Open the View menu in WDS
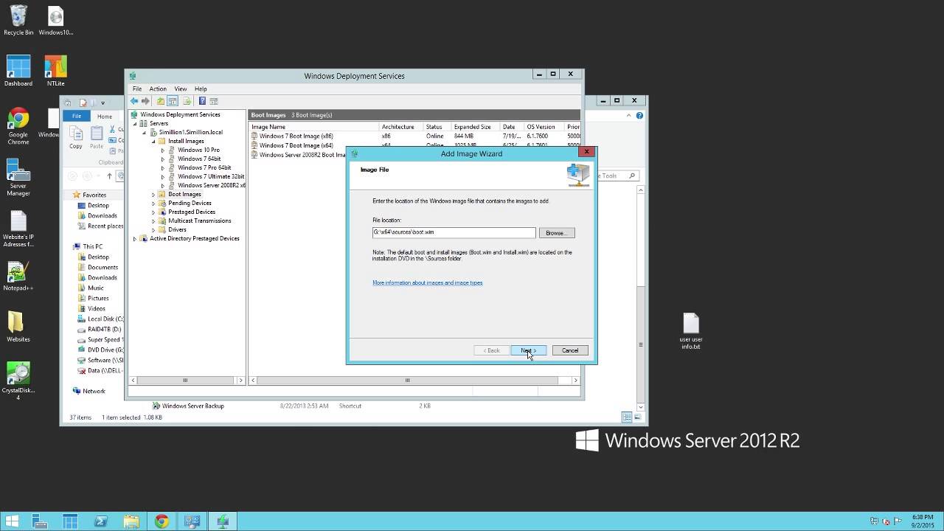Viewport: 944px width, 531px height. click(181, 88)
